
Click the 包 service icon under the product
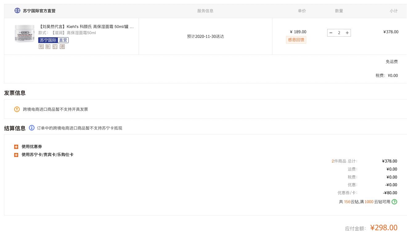[x=41, y=47]
